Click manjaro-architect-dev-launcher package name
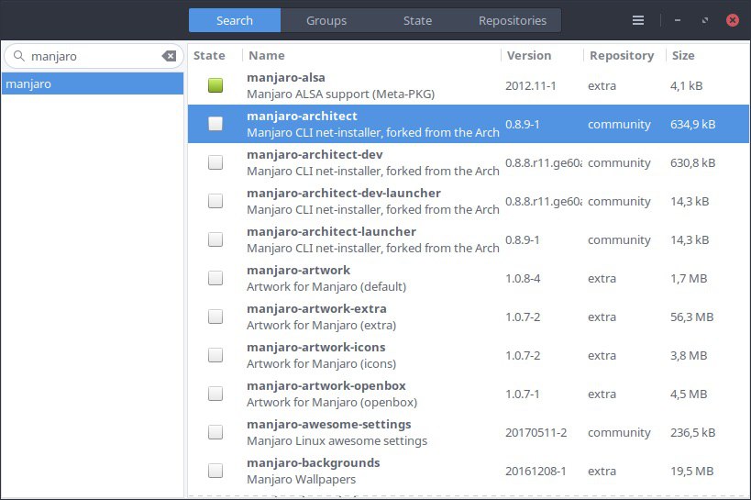751x500 pixels. [344, 193]
